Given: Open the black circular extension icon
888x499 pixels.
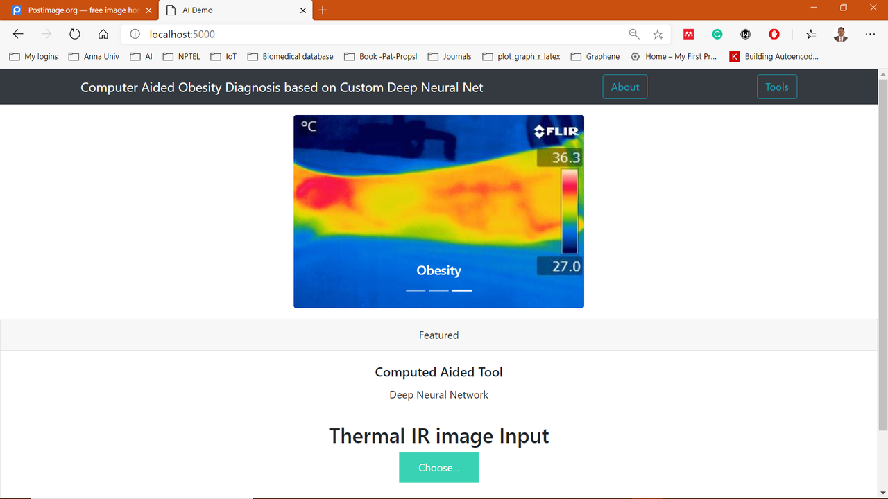Looking at the screenshot, I should [746, 34].
